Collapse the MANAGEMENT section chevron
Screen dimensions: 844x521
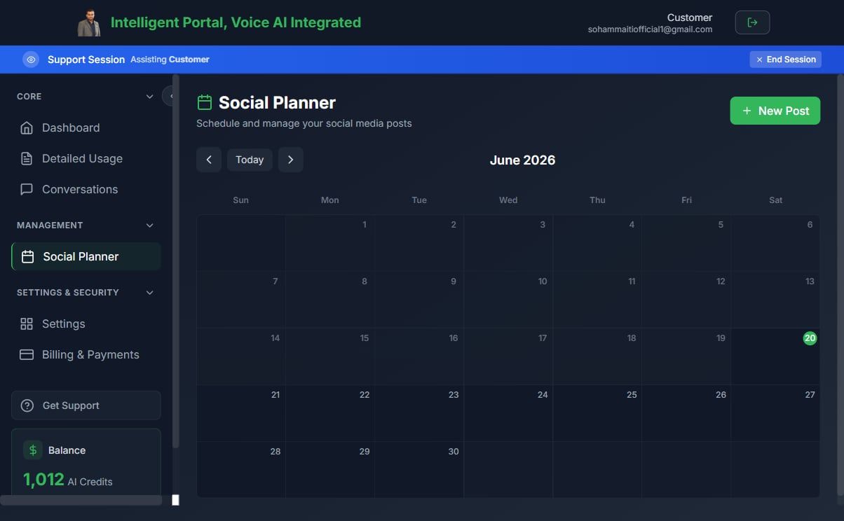(x=149, y=225)
